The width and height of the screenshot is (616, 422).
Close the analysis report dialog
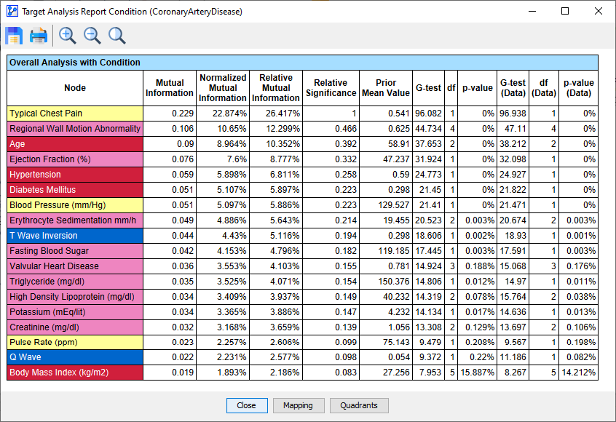[x=247, y=406]
